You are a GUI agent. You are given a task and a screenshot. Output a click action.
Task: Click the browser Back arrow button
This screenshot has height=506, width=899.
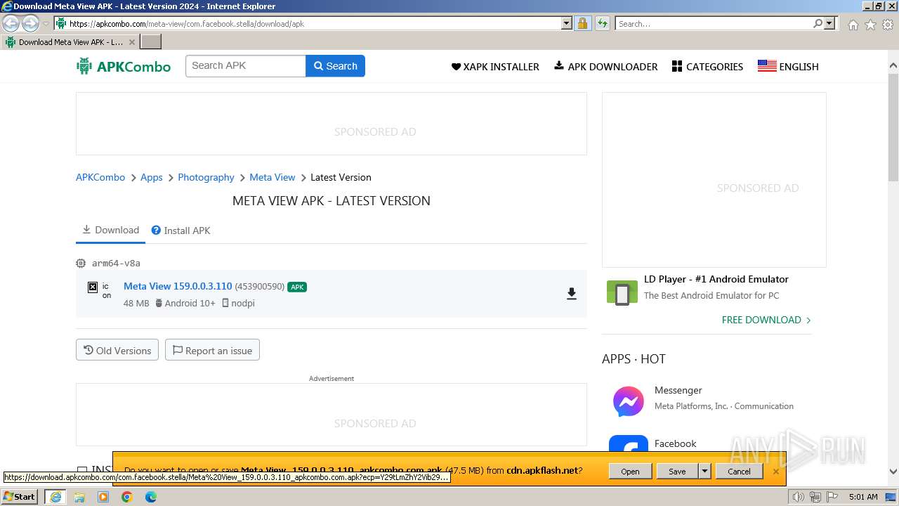(11, 24)
